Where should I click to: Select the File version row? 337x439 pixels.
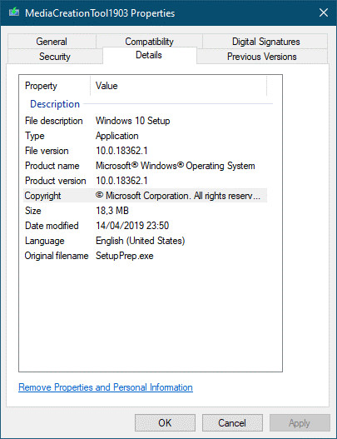click(145, 151)
